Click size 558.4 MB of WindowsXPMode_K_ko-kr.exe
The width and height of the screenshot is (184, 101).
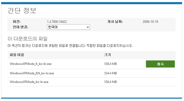click(111, 64)
